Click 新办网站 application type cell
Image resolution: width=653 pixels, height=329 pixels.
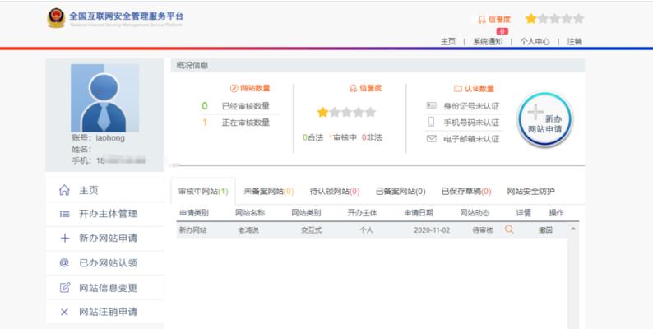click(192, 229)
